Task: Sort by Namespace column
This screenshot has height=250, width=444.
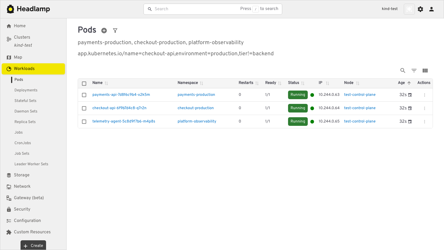Action: coord(201,83)
